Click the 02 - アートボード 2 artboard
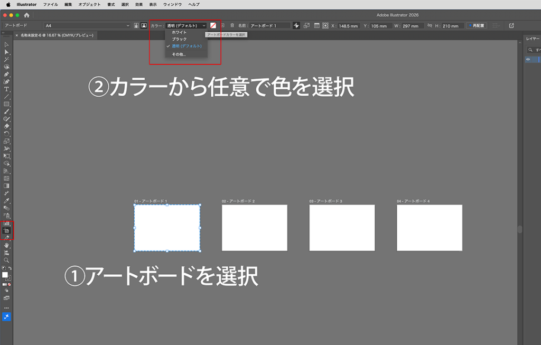 tap(254, 228)
